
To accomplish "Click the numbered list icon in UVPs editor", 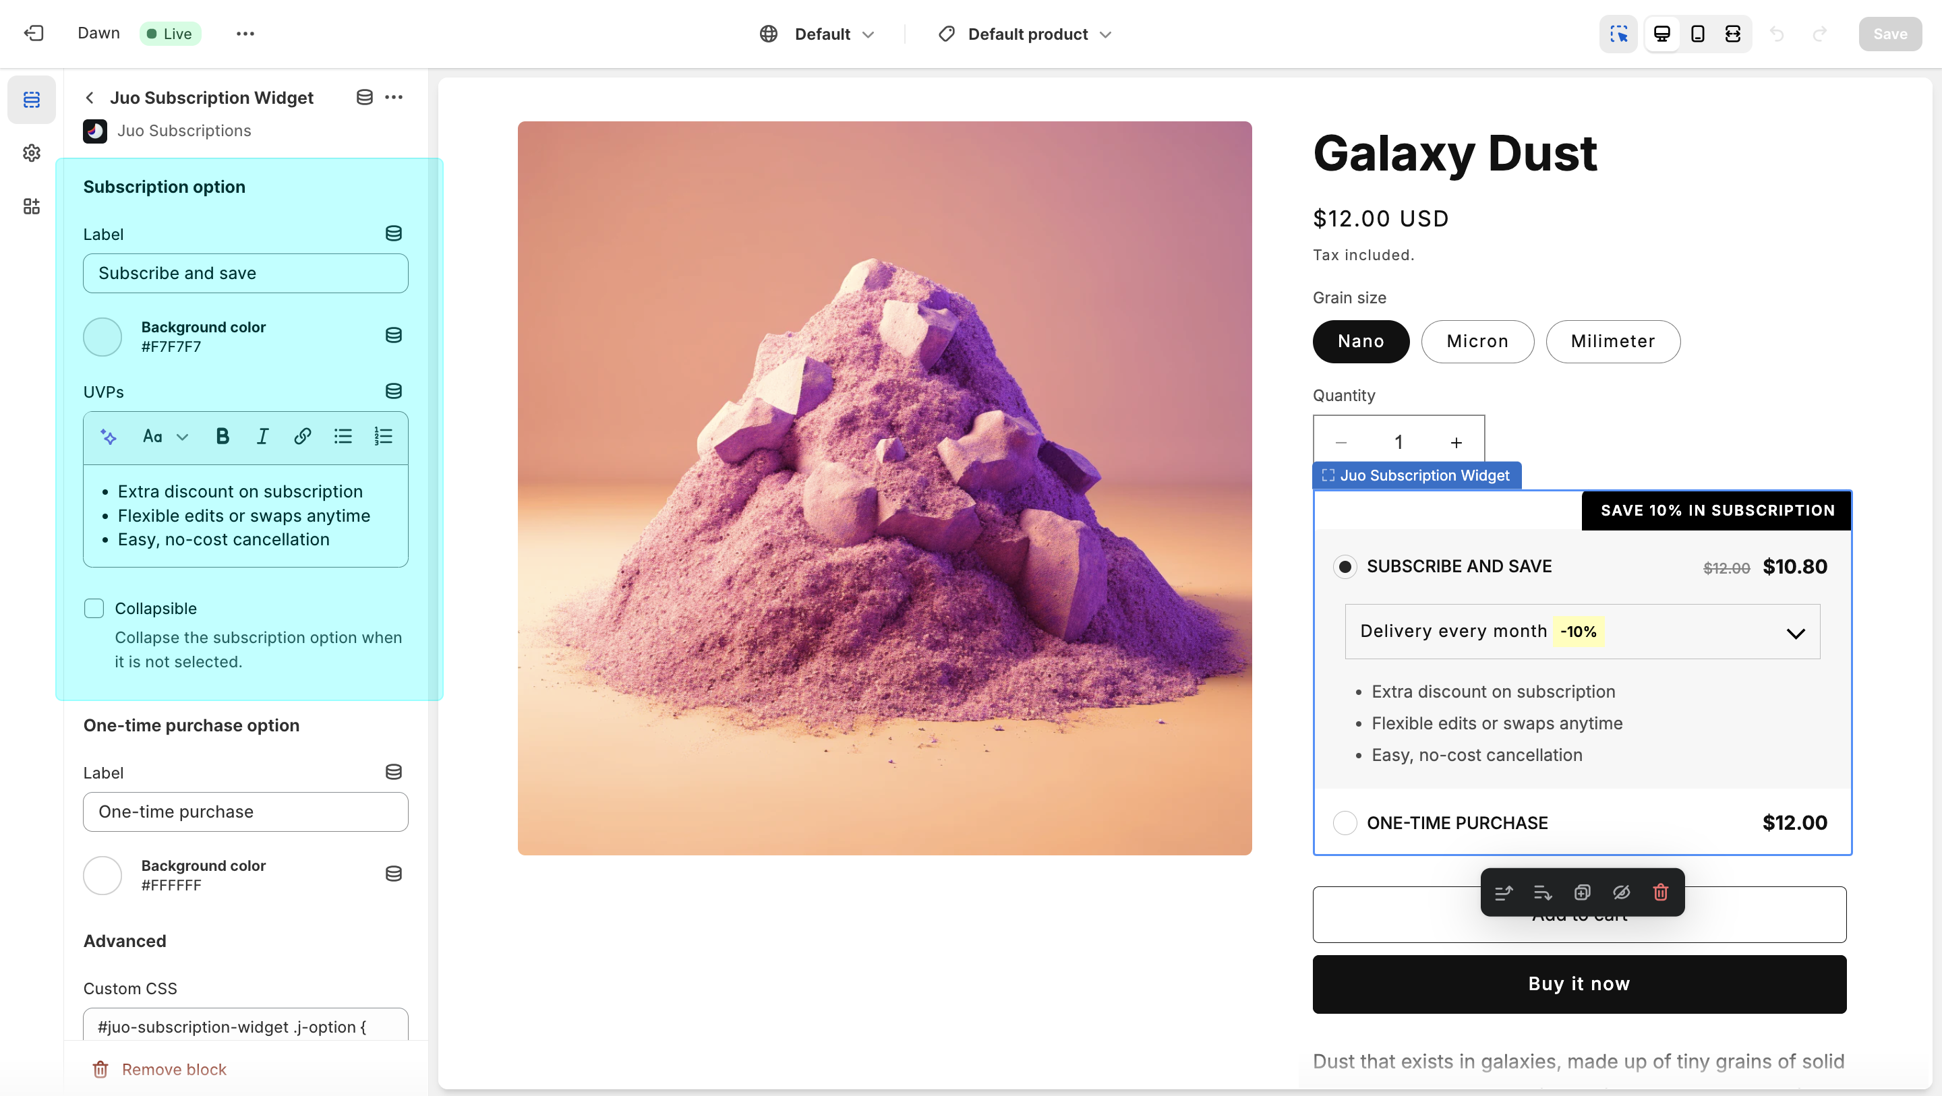I will (x=383, y=436).
